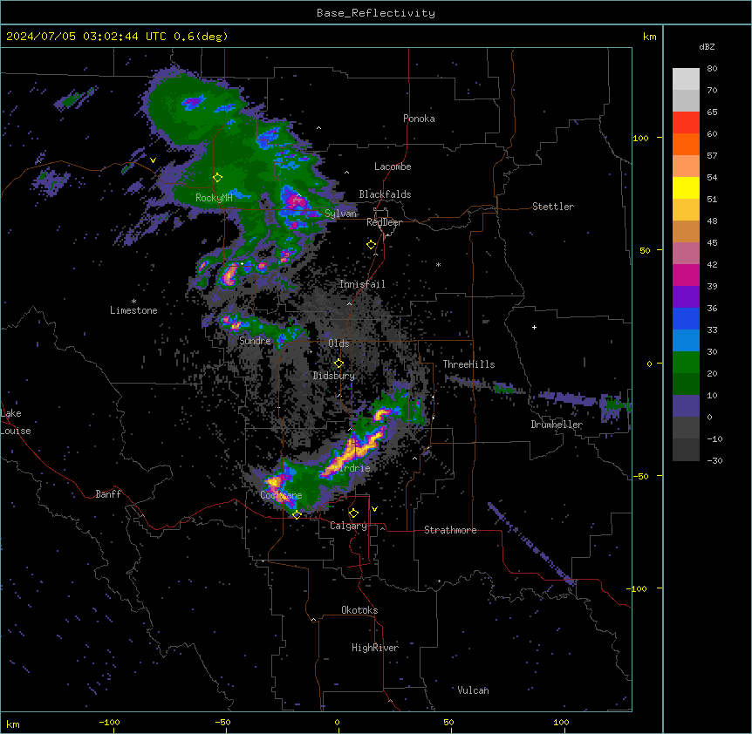Select the RockyMH label
The height and width of the screenshot is (734, 752).
tap(214, 197)
